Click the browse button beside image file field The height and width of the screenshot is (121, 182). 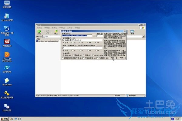click(94, 36)
